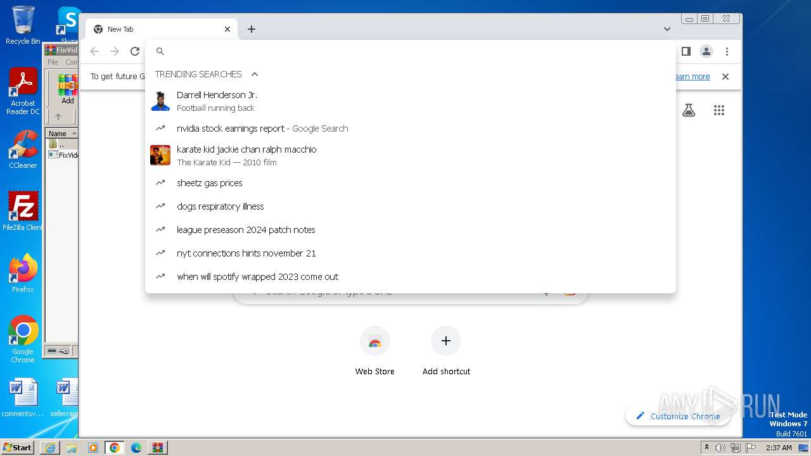
Task: Open the Google apps grid icon
Action: (718, 110)
